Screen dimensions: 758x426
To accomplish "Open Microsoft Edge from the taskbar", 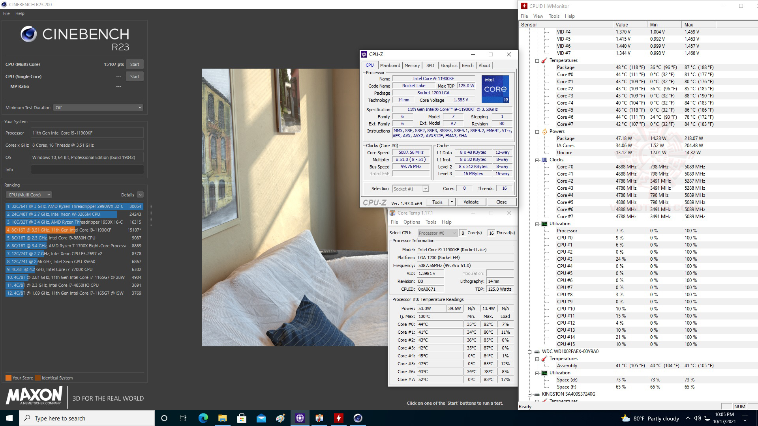I will pyautogui.click(x=203, y=418).
